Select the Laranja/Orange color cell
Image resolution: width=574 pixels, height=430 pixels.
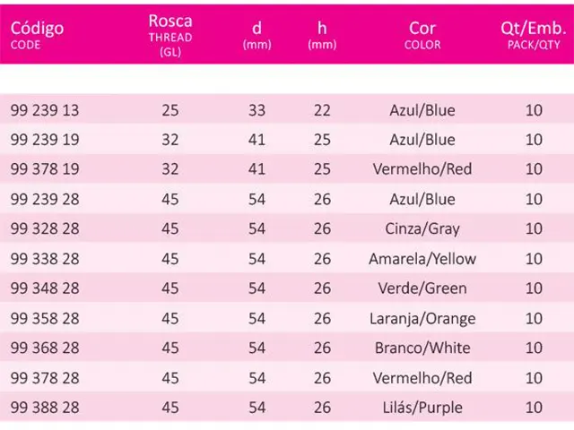coord(422,318)
